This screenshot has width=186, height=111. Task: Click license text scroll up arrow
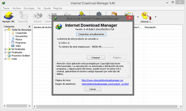coord(128,64)
